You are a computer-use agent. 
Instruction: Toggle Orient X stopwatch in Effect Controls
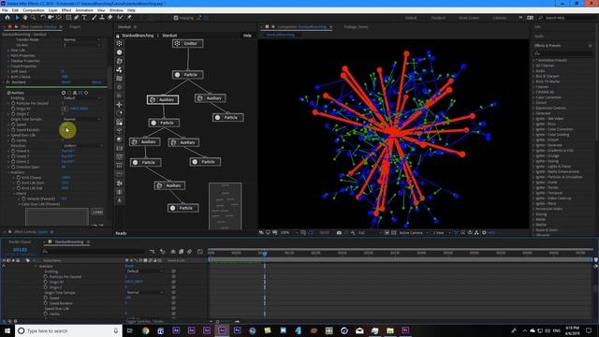point(13,151)
